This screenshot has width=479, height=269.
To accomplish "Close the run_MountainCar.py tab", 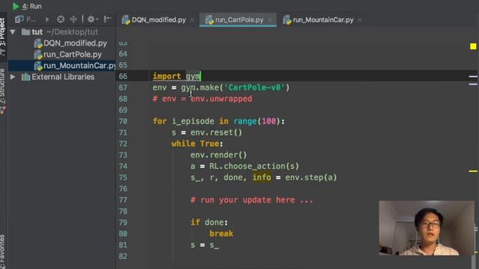I will (x=360, y=20).
